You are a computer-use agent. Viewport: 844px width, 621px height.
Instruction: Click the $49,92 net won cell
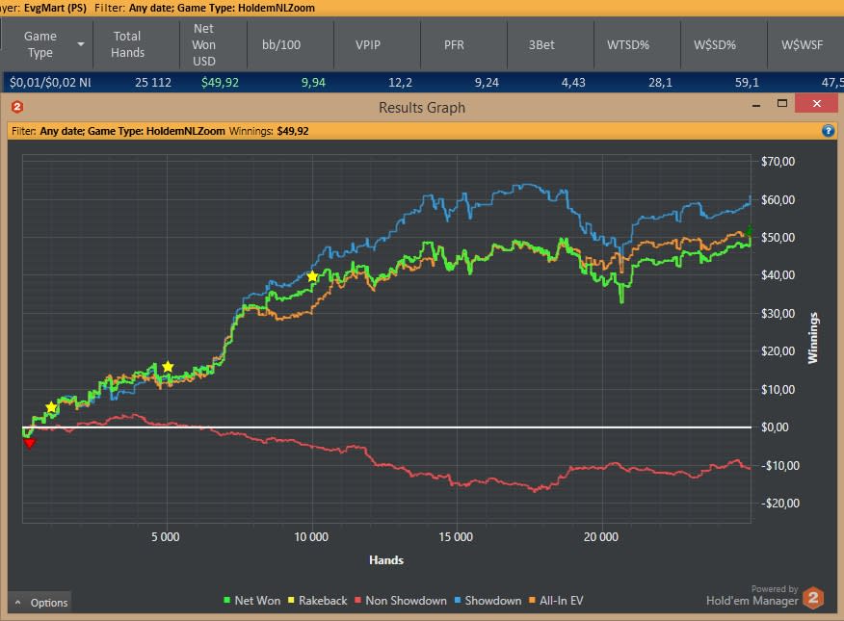point(220,82)
